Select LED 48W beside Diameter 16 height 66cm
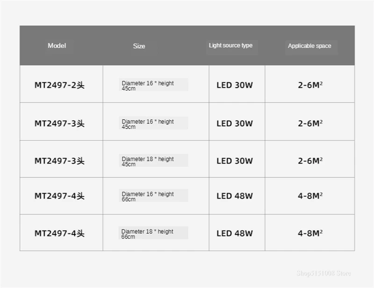This screenshot has height=288, width=374. [x=235, y=196]
